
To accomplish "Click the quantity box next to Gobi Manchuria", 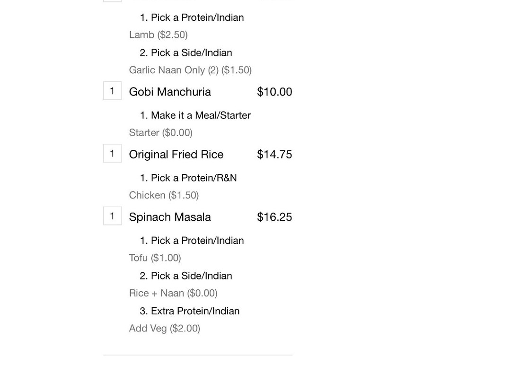I will pyautogui.click(x=113, y=91).
